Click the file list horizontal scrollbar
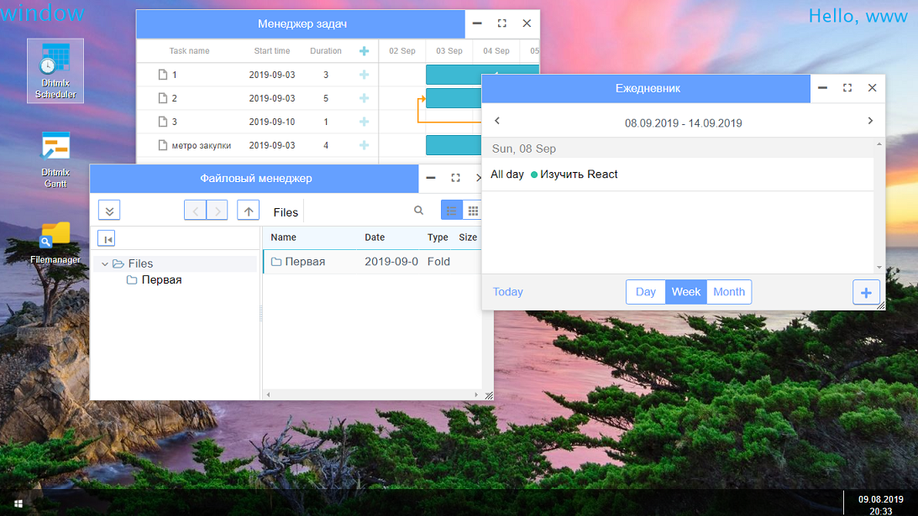918x516 pixels. click(372, 395)
